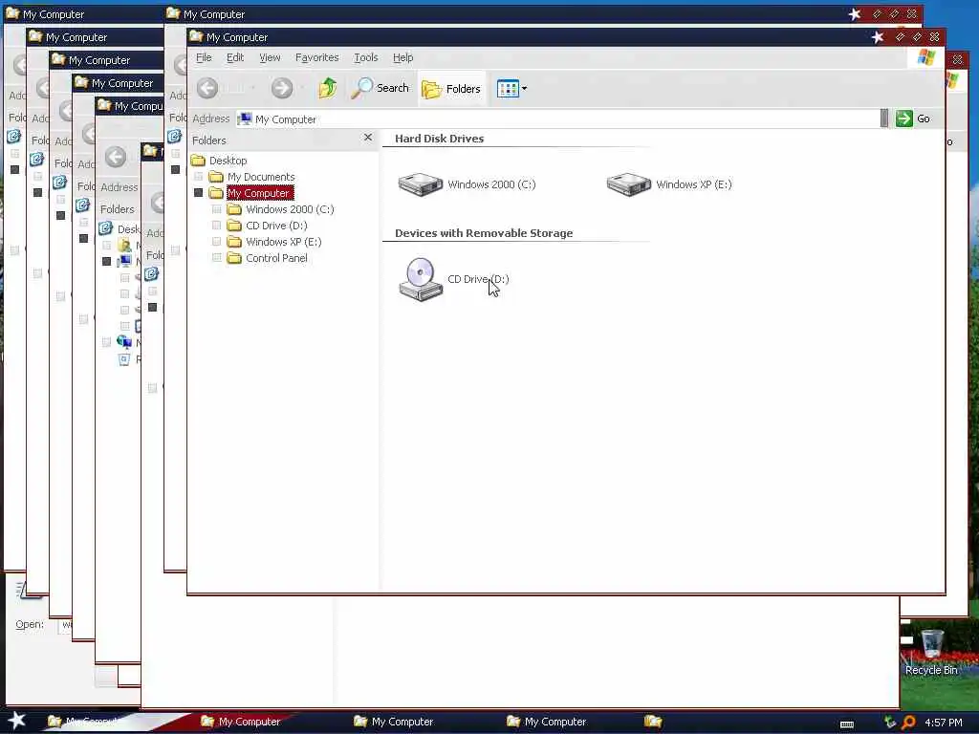This screenshot has width=979, height=734.
Task: Expand the My Documents tree node
Action: (x=199, y=177)
